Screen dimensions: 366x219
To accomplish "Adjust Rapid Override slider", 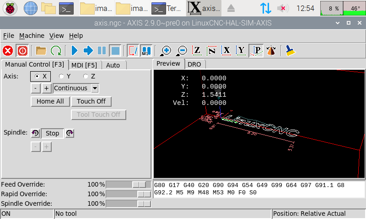I will click(x=129, y=194).
